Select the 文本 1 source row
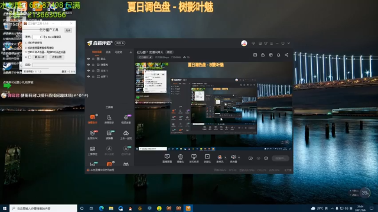This screenshot has width=378, height=212. pos(110,71)
